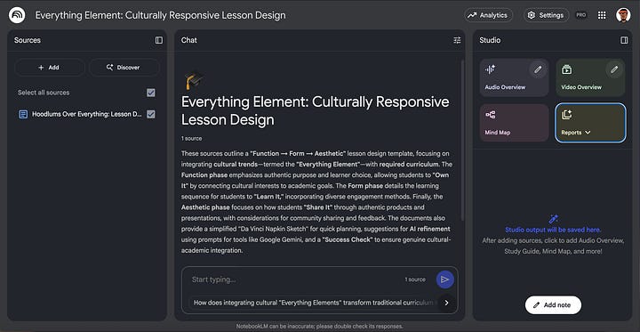Click the NotebookLM logo icon

coord(17,15)
